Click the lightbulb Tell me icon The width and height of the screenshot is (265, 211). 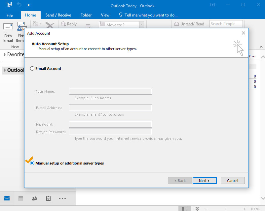(121, 15)
